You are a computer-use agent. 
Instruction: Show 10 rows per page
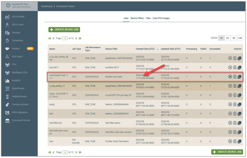pyautogui.click(x=221, y=38)
